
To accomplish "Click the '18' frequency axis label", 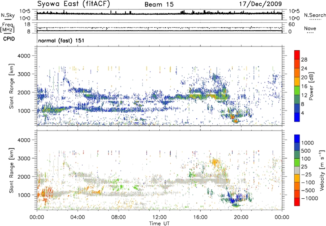I will pos(27,24).
